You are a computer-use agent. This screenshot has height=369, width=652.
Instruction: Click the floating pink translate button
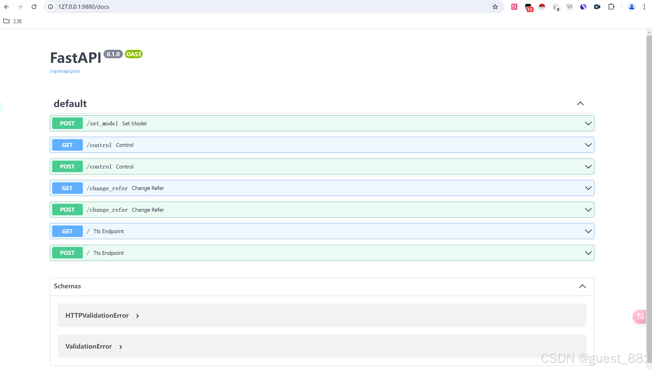(640, 316)
